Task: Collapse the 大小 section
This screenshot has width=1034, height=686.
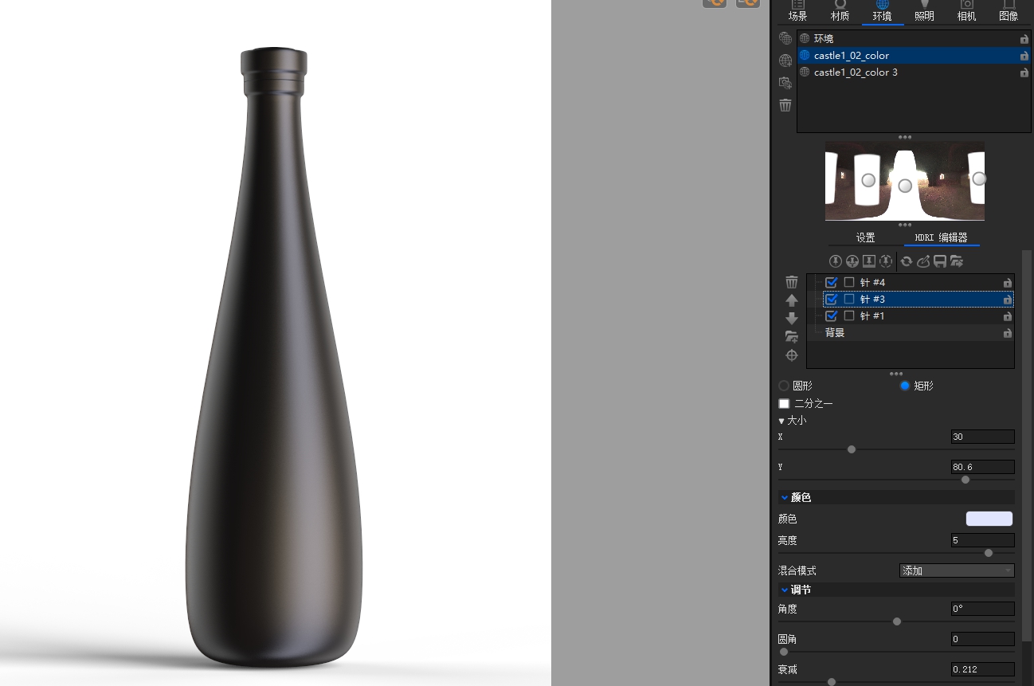Action: 782,420
